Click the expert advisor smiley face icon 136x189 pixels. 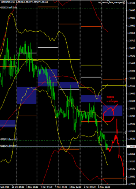[x=124, y=2]
